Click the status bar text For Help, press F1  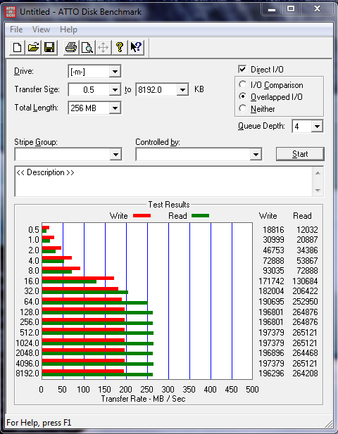click(x=39, y=423)
